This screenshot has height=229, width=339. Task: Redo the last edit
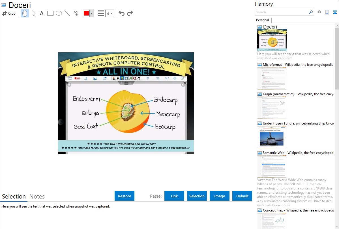tap(130, 13)
